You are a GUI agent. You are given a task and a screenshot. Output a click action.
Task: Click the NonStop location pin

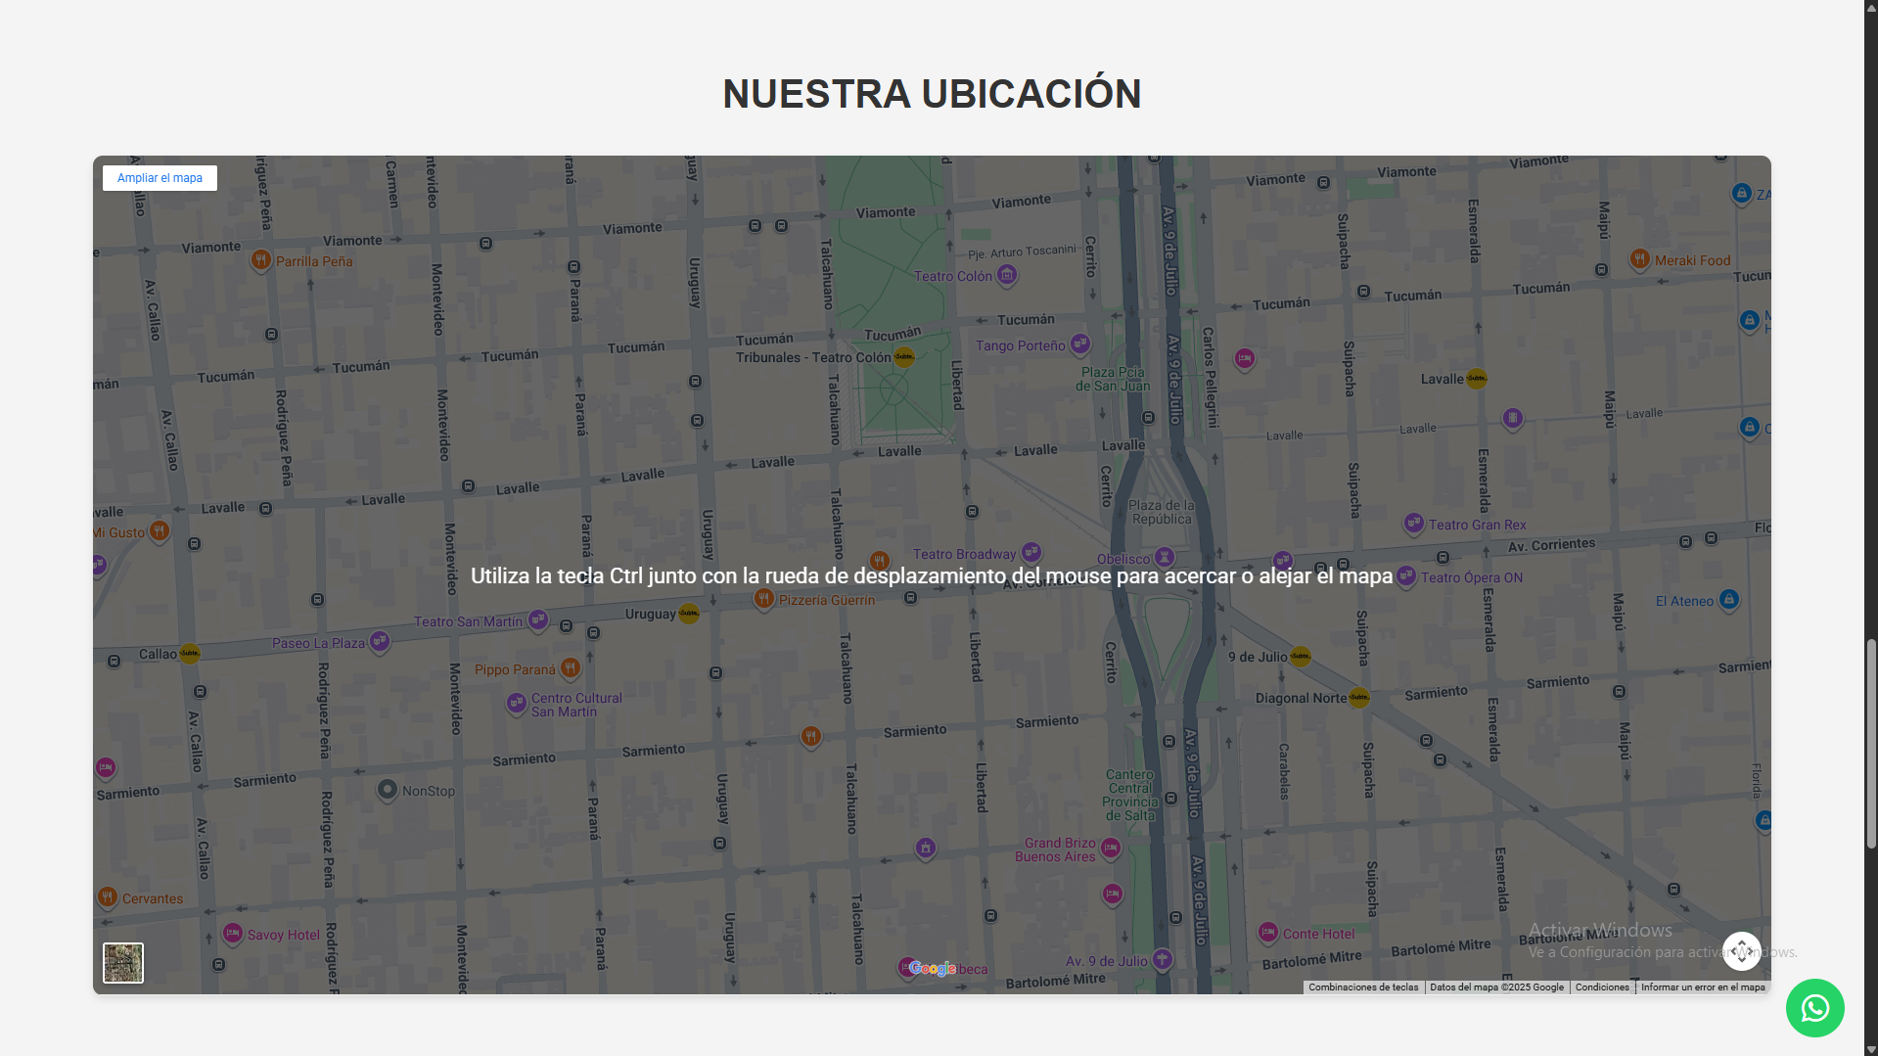[x=388, y=789]
